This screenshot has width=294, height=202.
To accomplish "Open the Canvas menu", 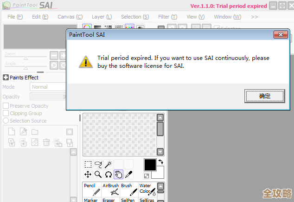I will pos(70,17).
